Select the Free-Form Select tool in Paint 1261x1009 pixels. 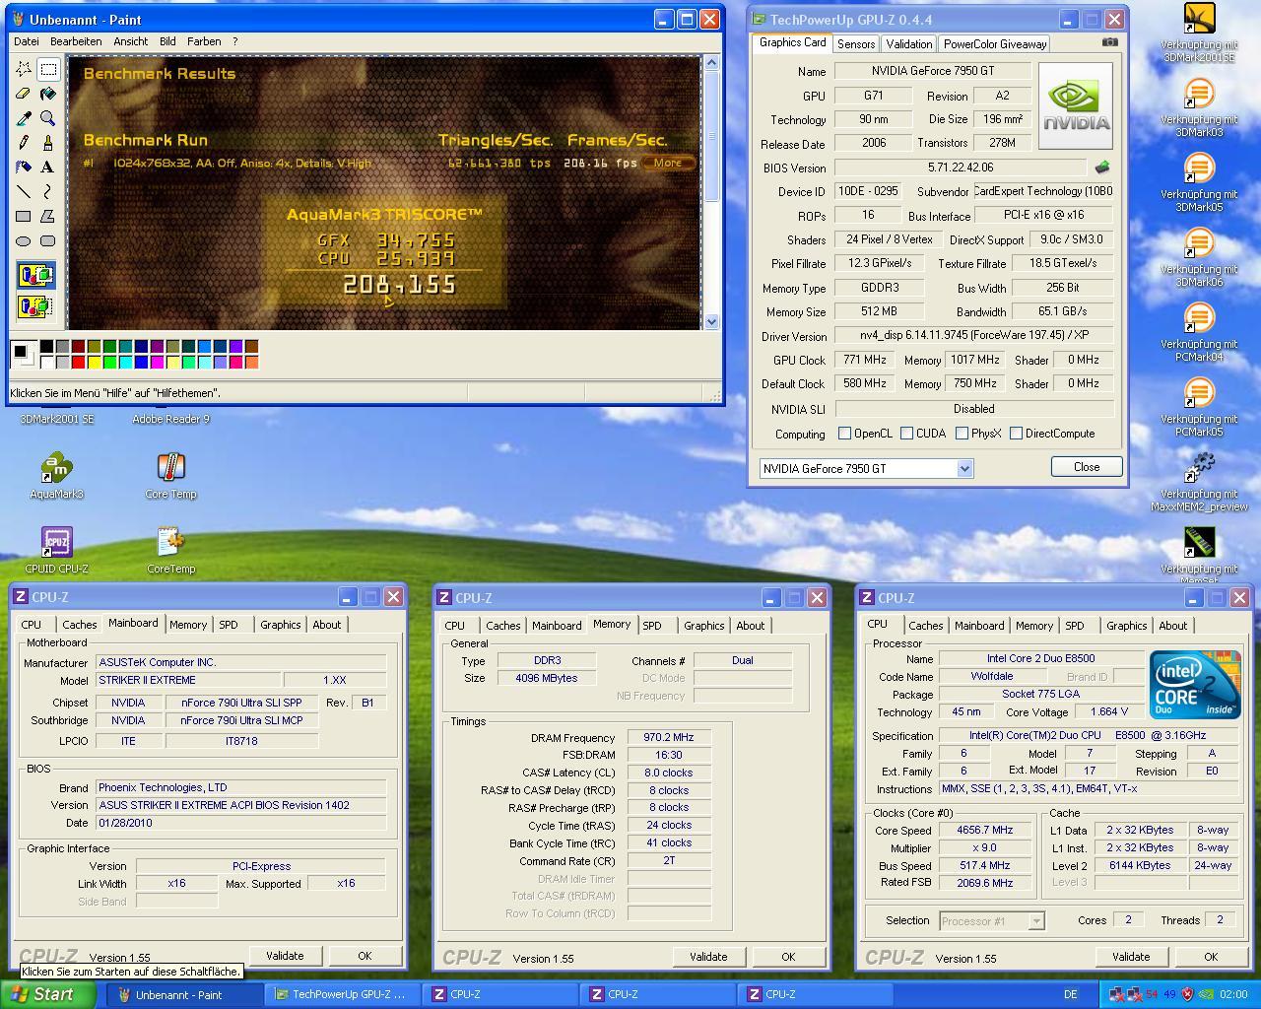pos(23,69)
